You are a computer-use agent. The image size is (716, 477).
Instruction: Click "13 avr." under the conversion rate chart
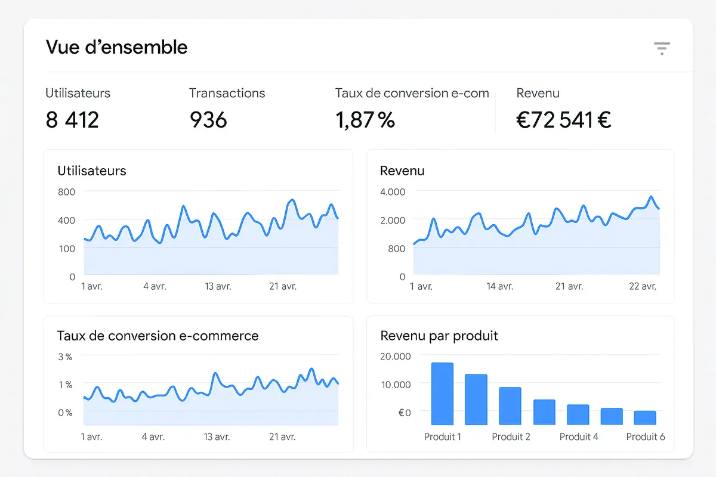[218, 436]
